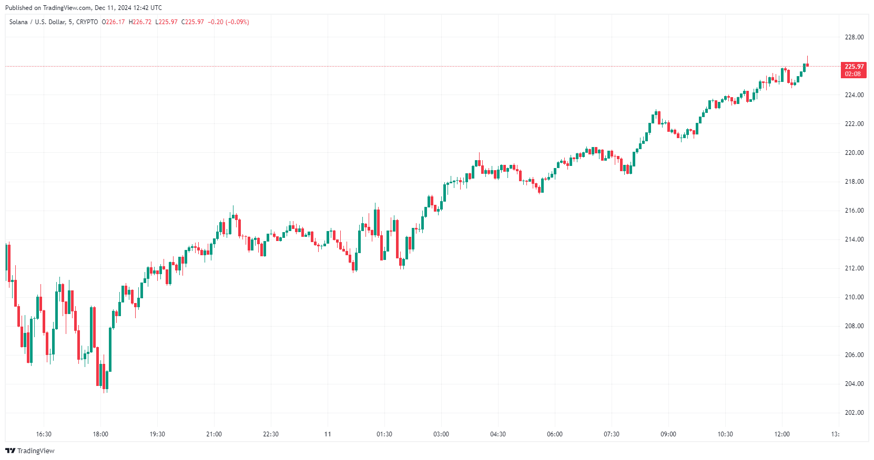Click the 19:30 time axis label
The height and width of the screenshot is (460, 874).
[157, 434]
